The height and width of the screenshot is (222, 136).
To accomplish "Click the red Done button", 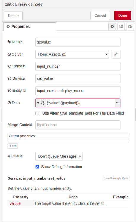I will tap(123, 15).
